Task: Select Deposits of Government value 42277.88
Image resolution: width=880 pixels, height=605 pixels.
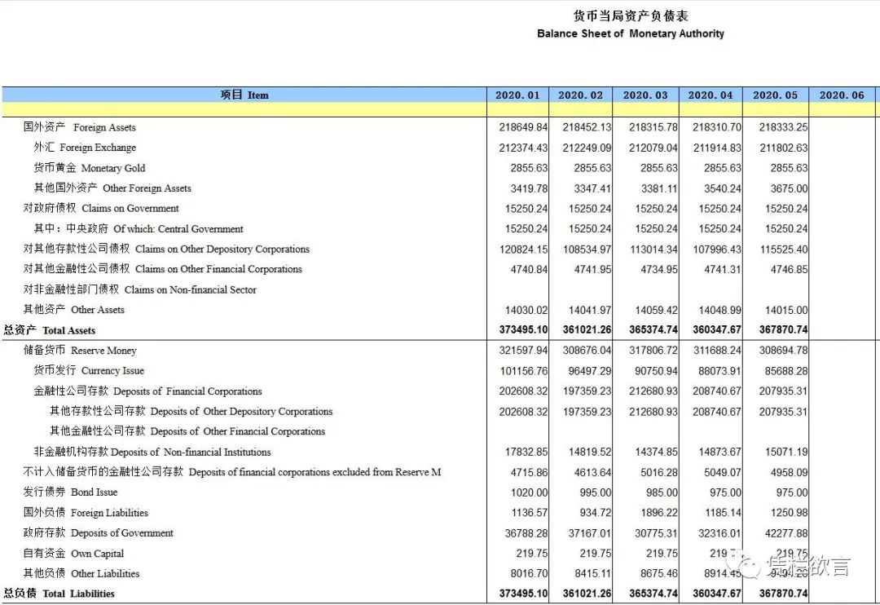Action: click(786, 533)
